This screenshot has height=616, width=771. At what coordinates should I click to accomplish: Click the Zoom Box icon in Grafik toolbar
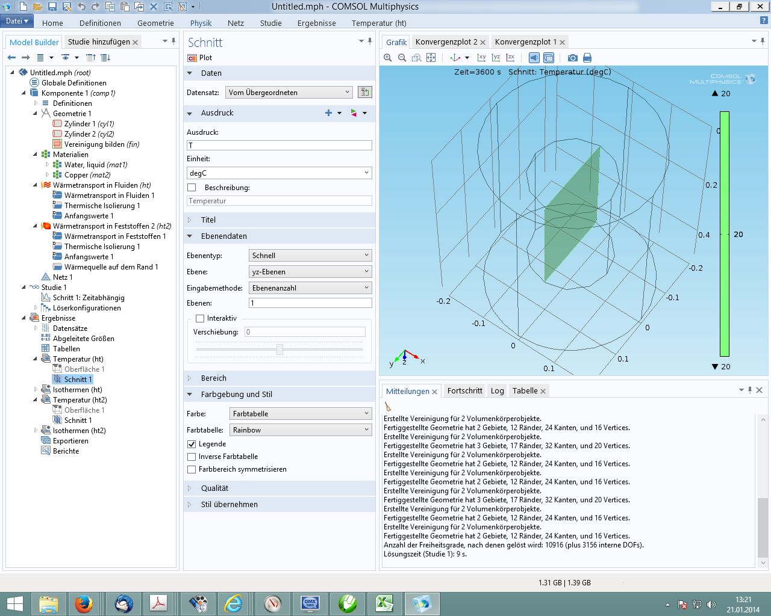(417, 58)
